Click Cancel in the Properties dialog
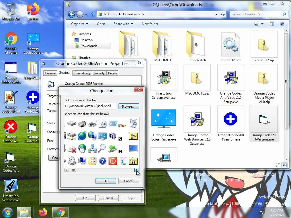Image resolution: width=291 pixels, height=218 pixels. point(108,198)
